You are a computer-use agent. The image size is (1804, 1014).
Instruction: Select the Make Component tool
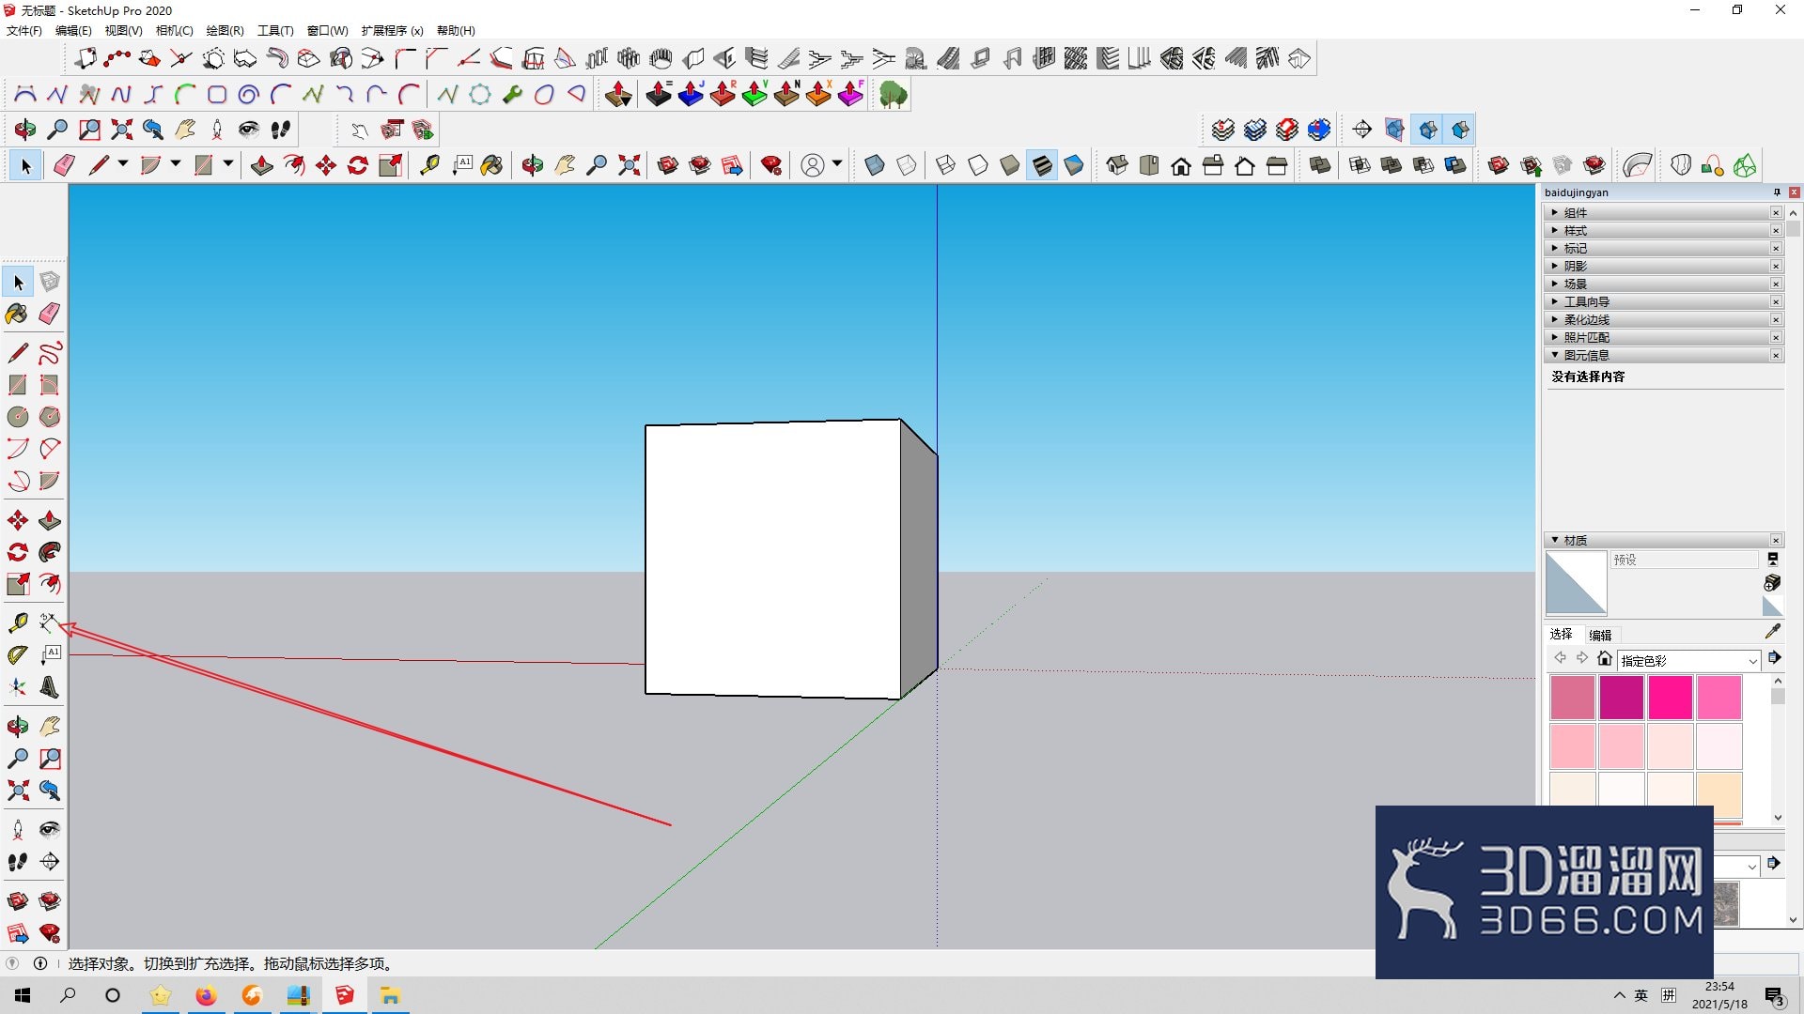point(50,282)
